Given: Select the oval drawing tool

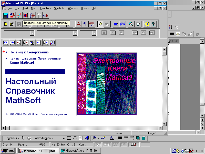Looking at the screenshot, I should point(75,138).
